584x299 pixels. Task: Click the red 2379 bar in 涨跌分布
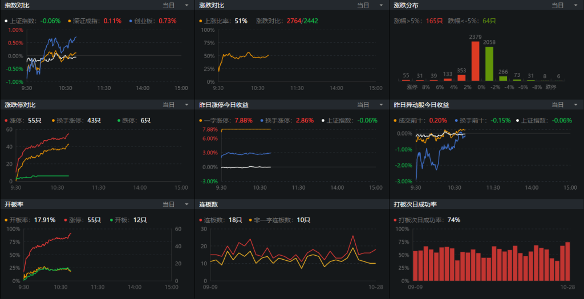475,62
